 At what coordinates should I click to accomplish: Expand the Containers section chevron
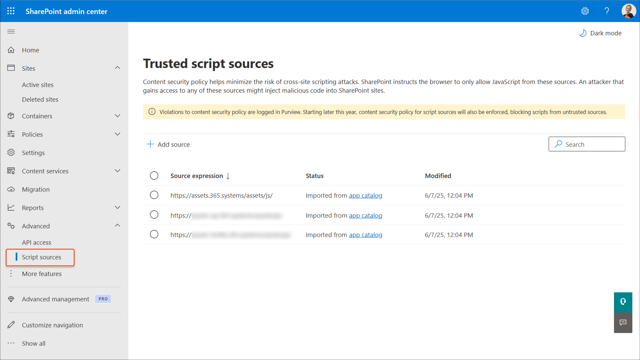click(117, 116)
